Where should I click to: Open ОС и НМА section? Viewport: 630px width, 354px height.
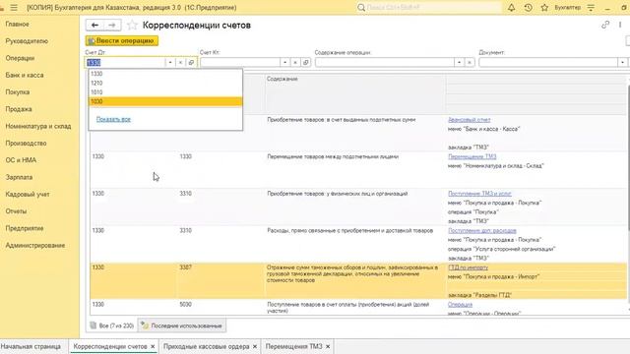[x=21, y=160]
